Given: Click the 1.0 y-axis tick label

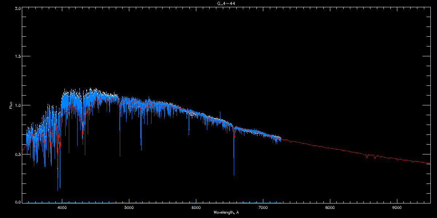Looking at the screenshot, I should [17, 105].
